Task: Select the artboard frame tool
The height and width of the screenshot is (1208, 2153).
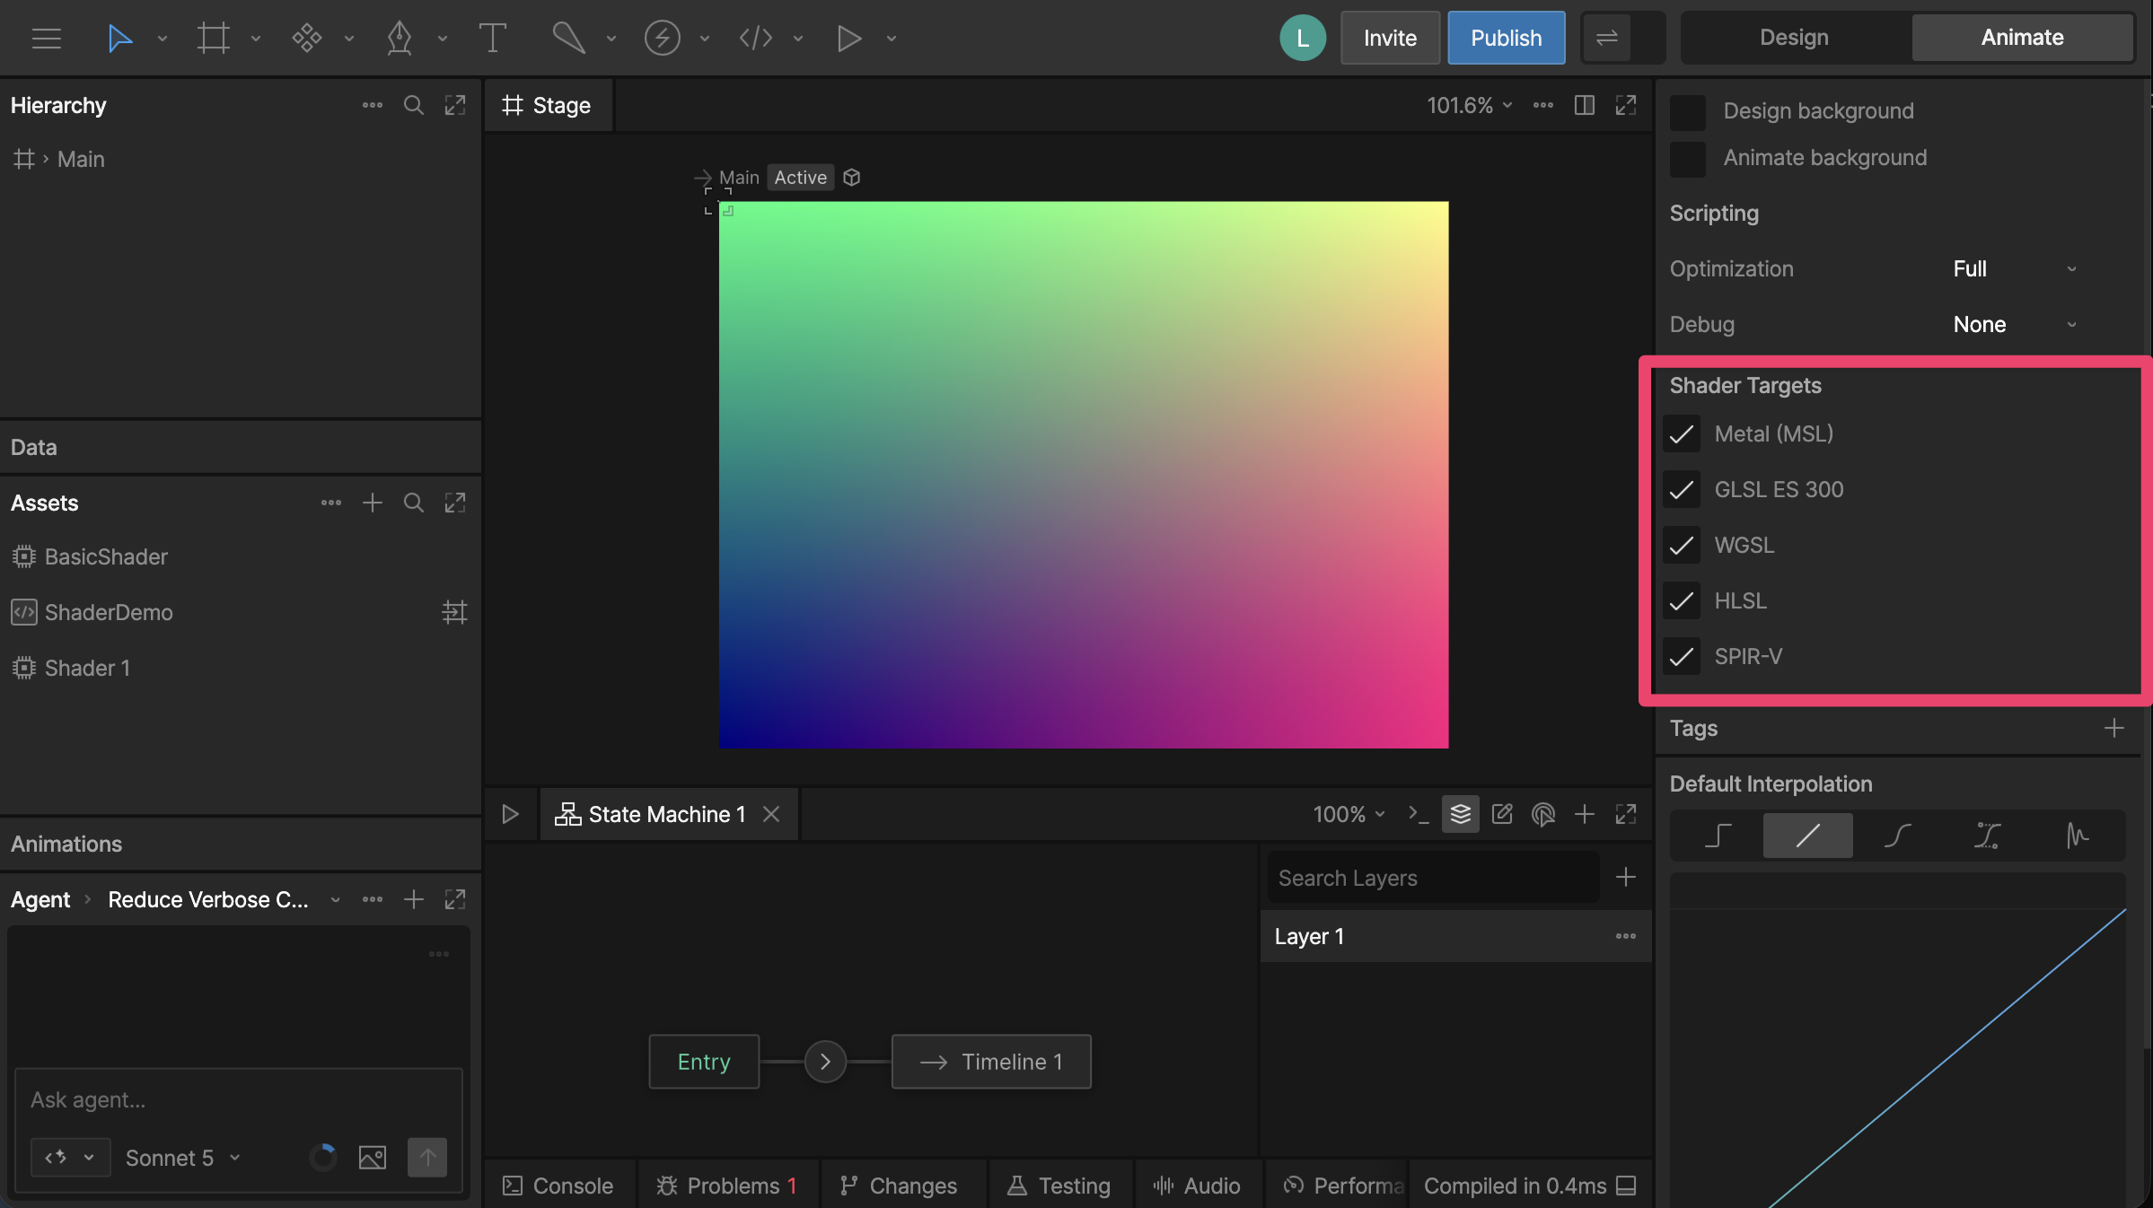Action: [x=214, y=38]
